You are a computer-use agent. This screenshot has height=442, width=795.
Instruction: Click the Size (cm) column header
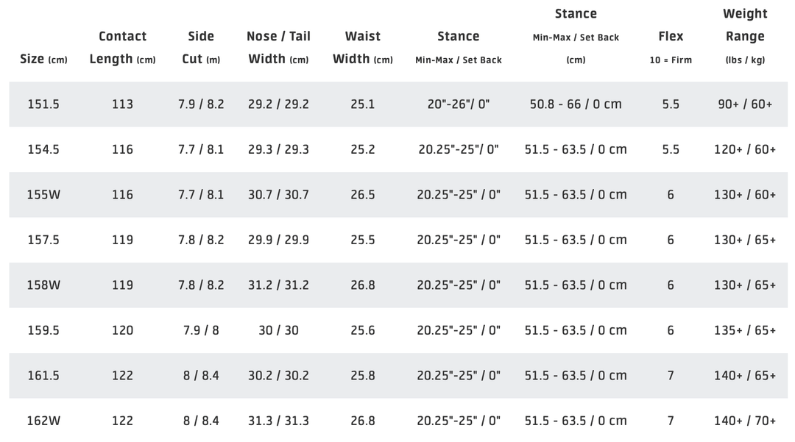tap(43, 59)
